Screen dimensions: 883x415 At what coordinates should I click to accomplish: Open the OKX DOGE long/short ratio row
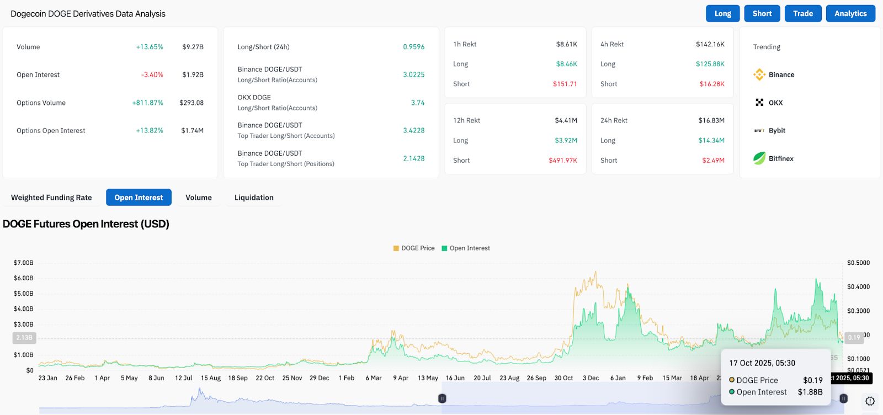(331, 103)
